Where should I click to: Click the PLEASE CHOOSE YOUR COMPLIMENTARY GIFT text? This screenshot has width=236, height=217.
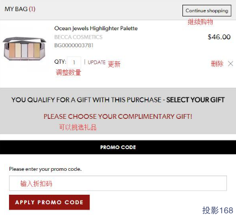point(118,117)
